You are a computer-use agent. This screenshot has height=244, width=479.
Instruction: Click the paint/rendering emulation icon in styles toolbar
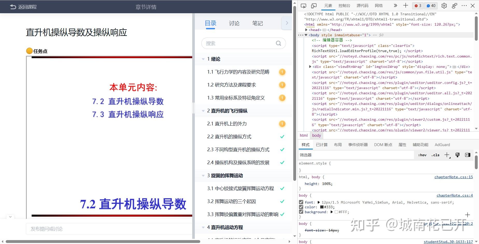pos(457,155)
